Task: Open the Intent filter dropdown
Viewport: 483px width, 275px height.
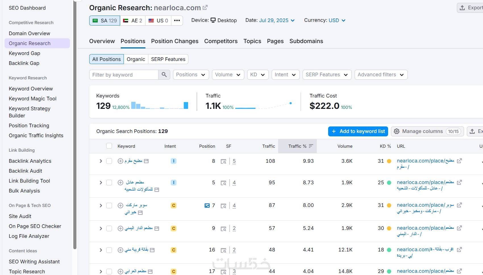Action: [286, 75]
